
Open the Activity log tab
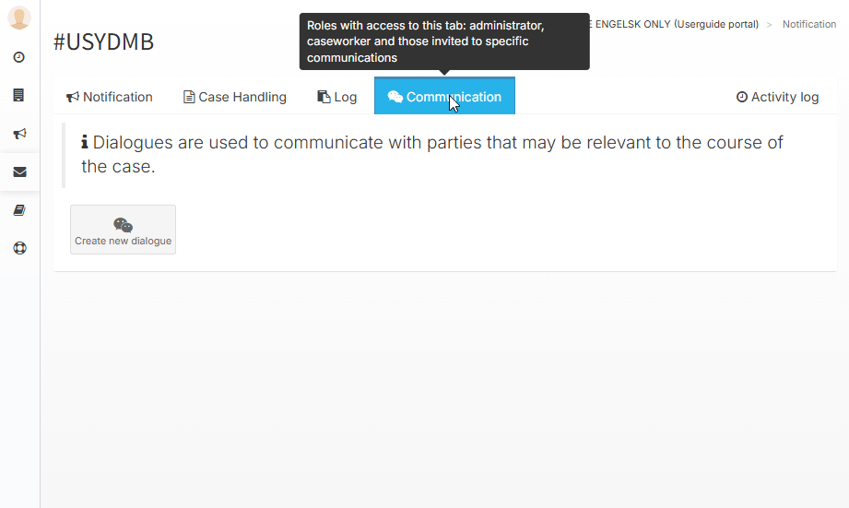[777, 97]
